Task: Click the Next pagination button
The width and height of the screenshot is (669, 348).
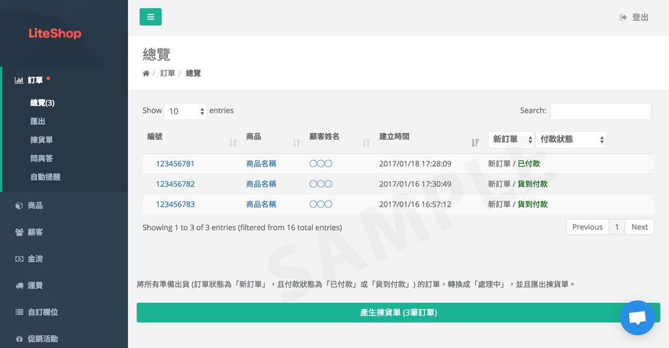Action: 640,227
